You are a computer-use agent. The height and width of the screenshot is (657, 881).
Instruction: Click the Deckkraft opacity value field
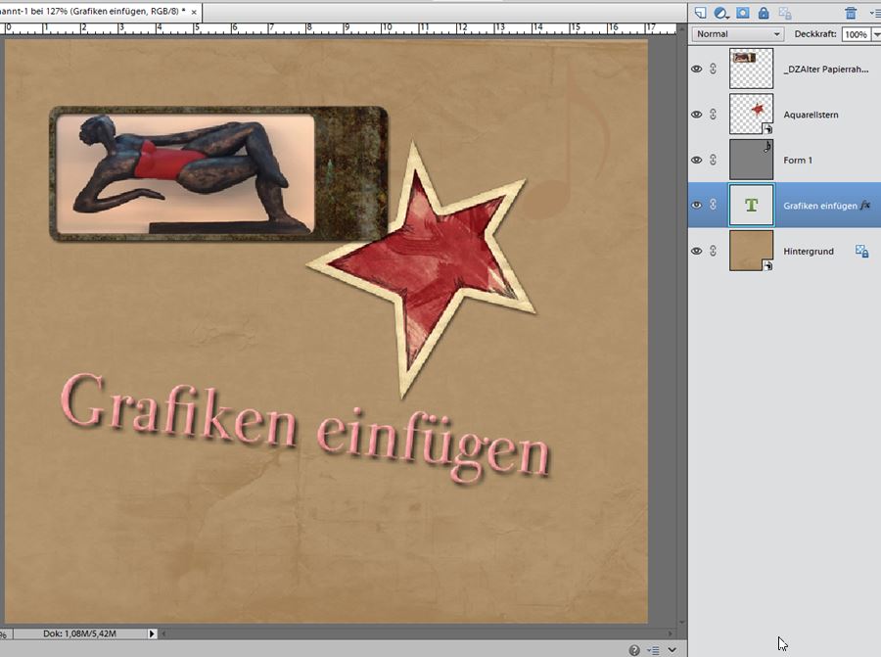[x=855, y=34]
